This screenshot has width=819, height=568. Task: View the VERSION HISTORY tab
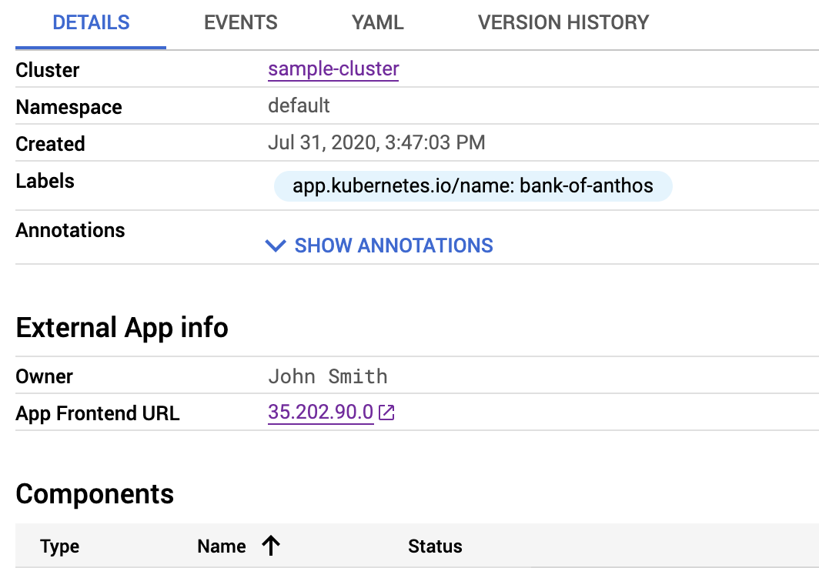pos(563,22)
